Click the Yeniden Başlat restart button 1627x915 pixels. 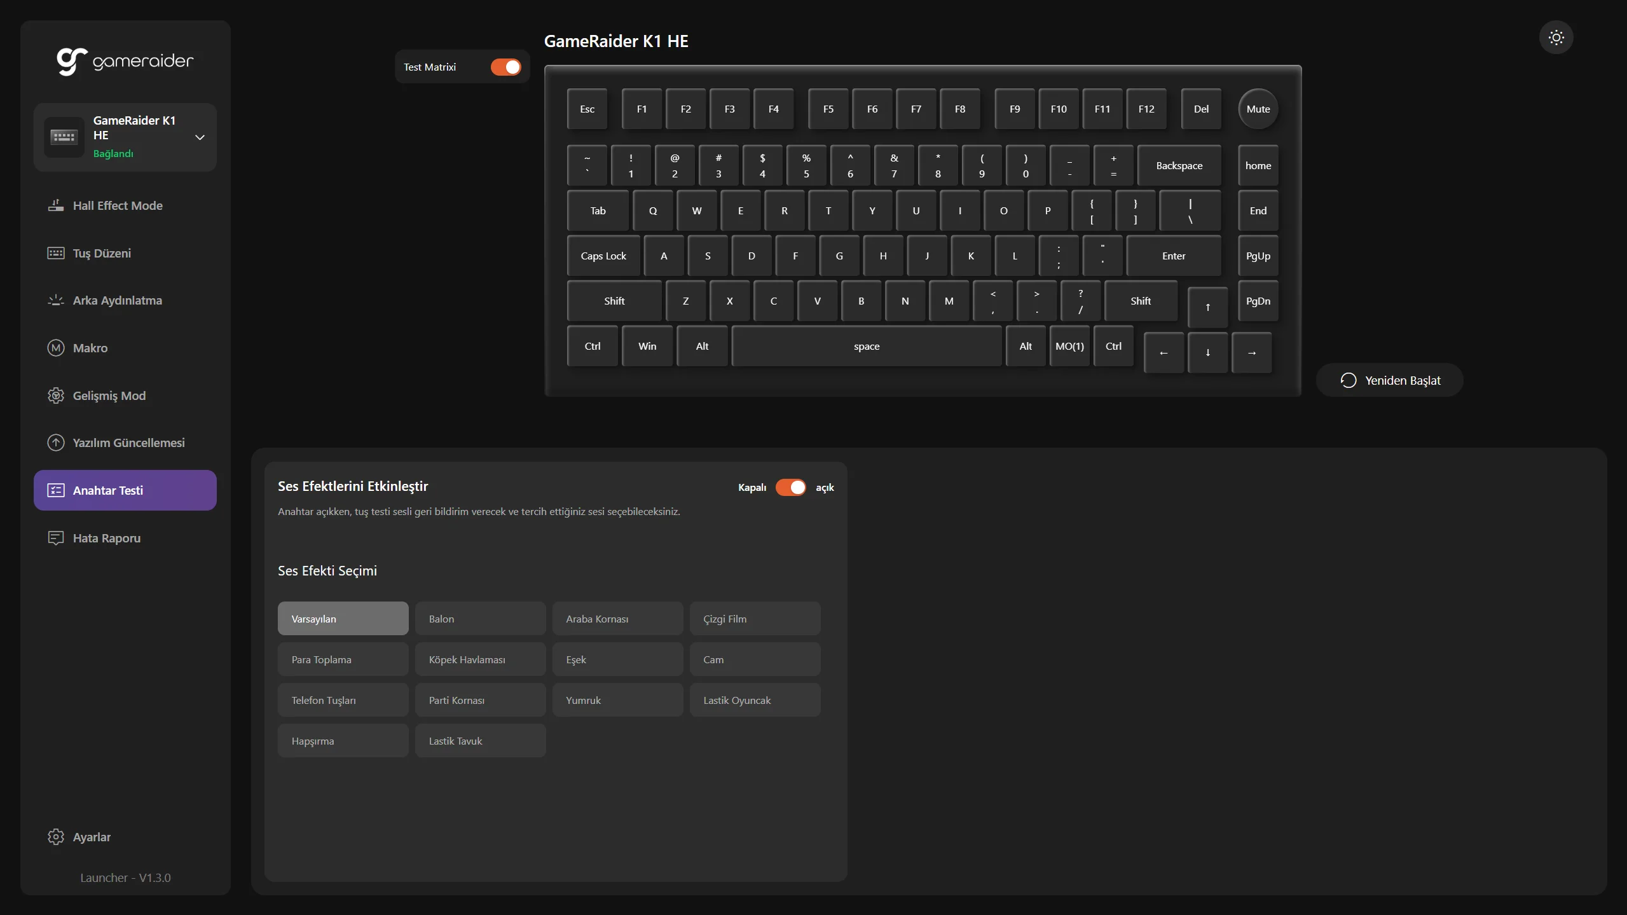[1390, 380]
